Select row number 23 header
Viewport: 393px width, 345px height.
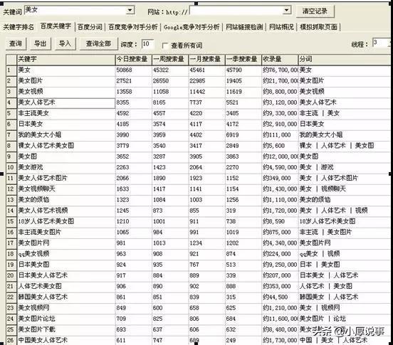[x=11, y=308]
